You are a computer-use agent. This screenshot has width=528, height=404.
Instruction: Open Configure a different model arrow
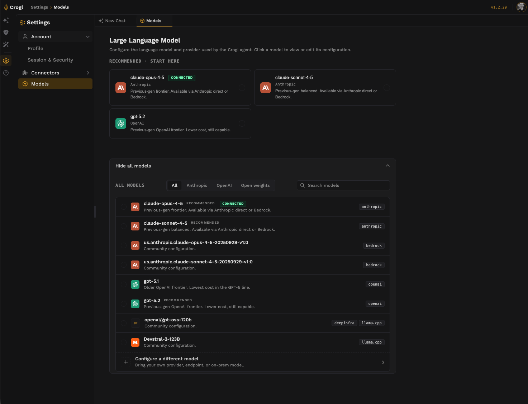(383, 362)
